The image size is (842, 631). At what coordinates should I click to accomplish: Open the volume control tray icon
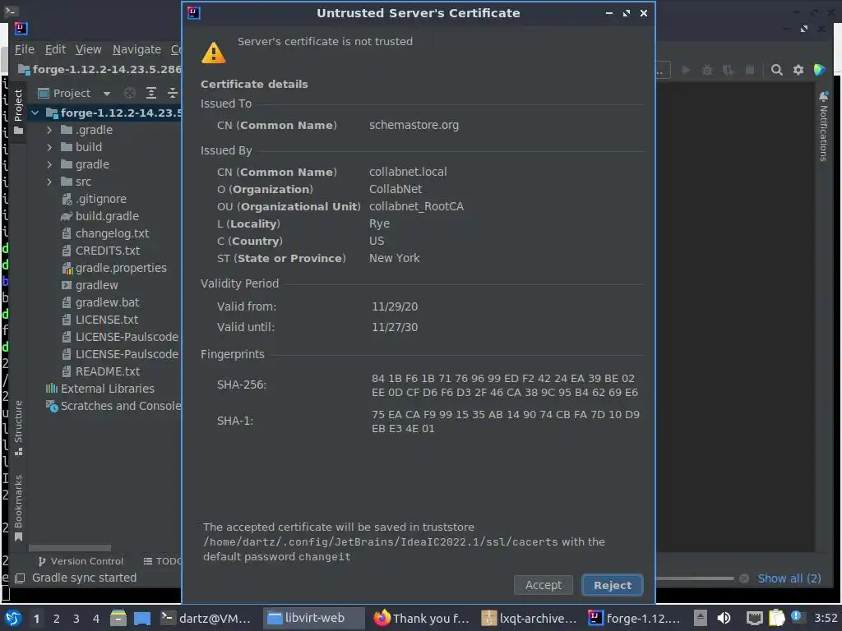click(x=724, y=618)
